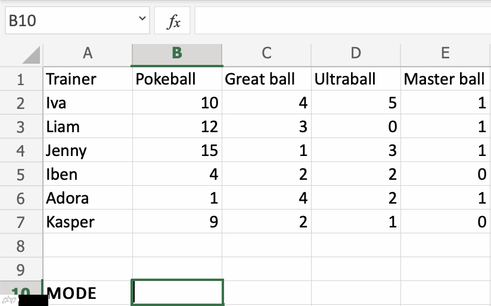Click the Great ball header cell
This screenshot has height=306, width=491.
pos(266,79)
